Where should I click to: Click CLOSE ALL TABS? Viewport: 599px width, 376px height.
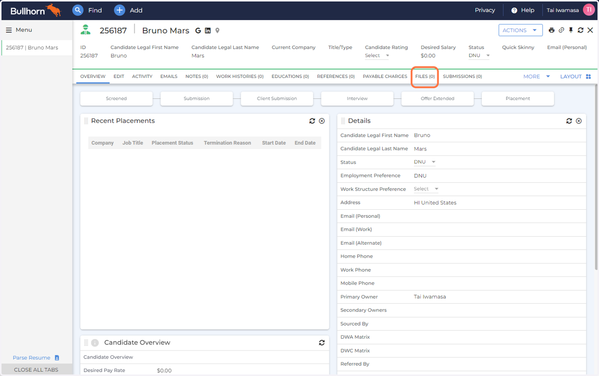pos(36,370)
